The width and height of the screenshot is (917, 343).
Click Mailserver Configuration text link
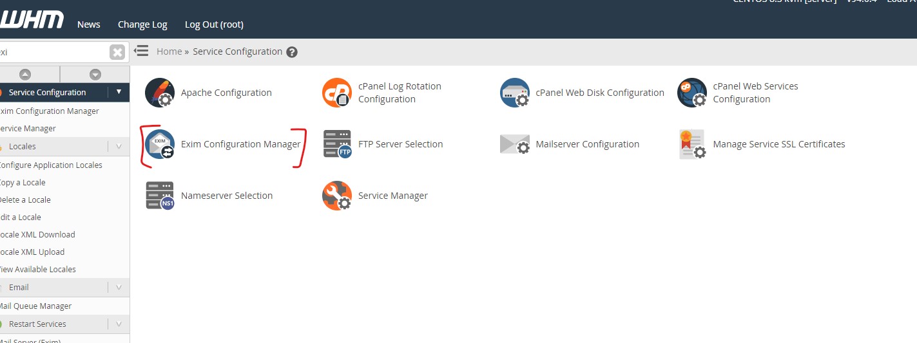click(588, 144)
